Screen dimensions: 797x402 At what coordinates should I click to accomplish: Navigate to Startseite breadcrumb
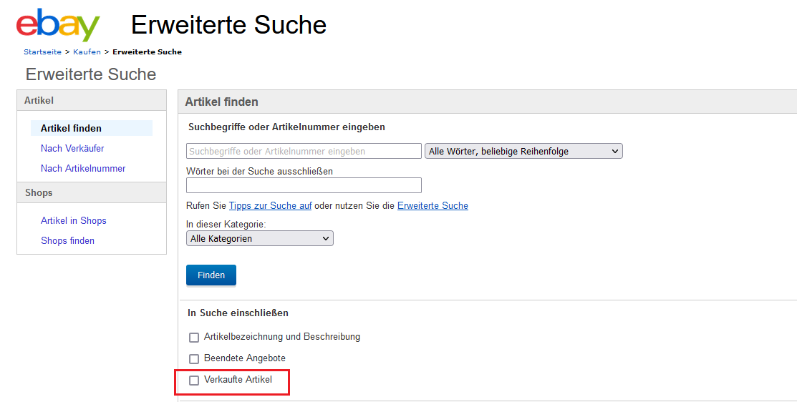pyautogui.click(x=42, y=52)
